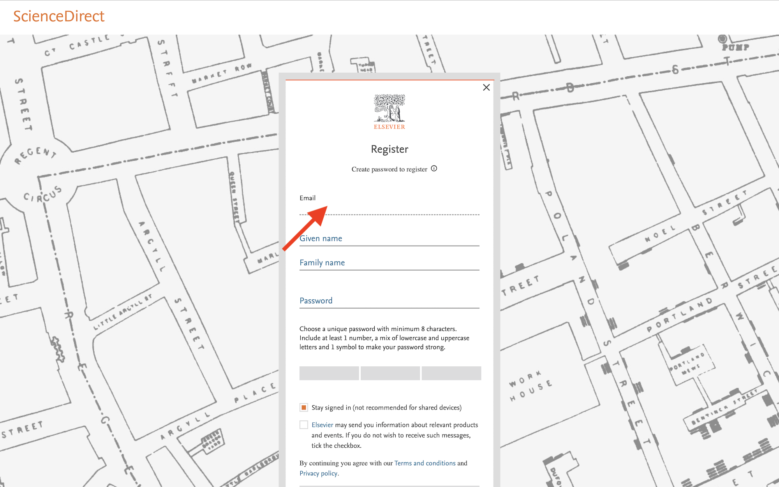Open the Terms and conditions link
The image size is (779, 487).
(425, 463)
